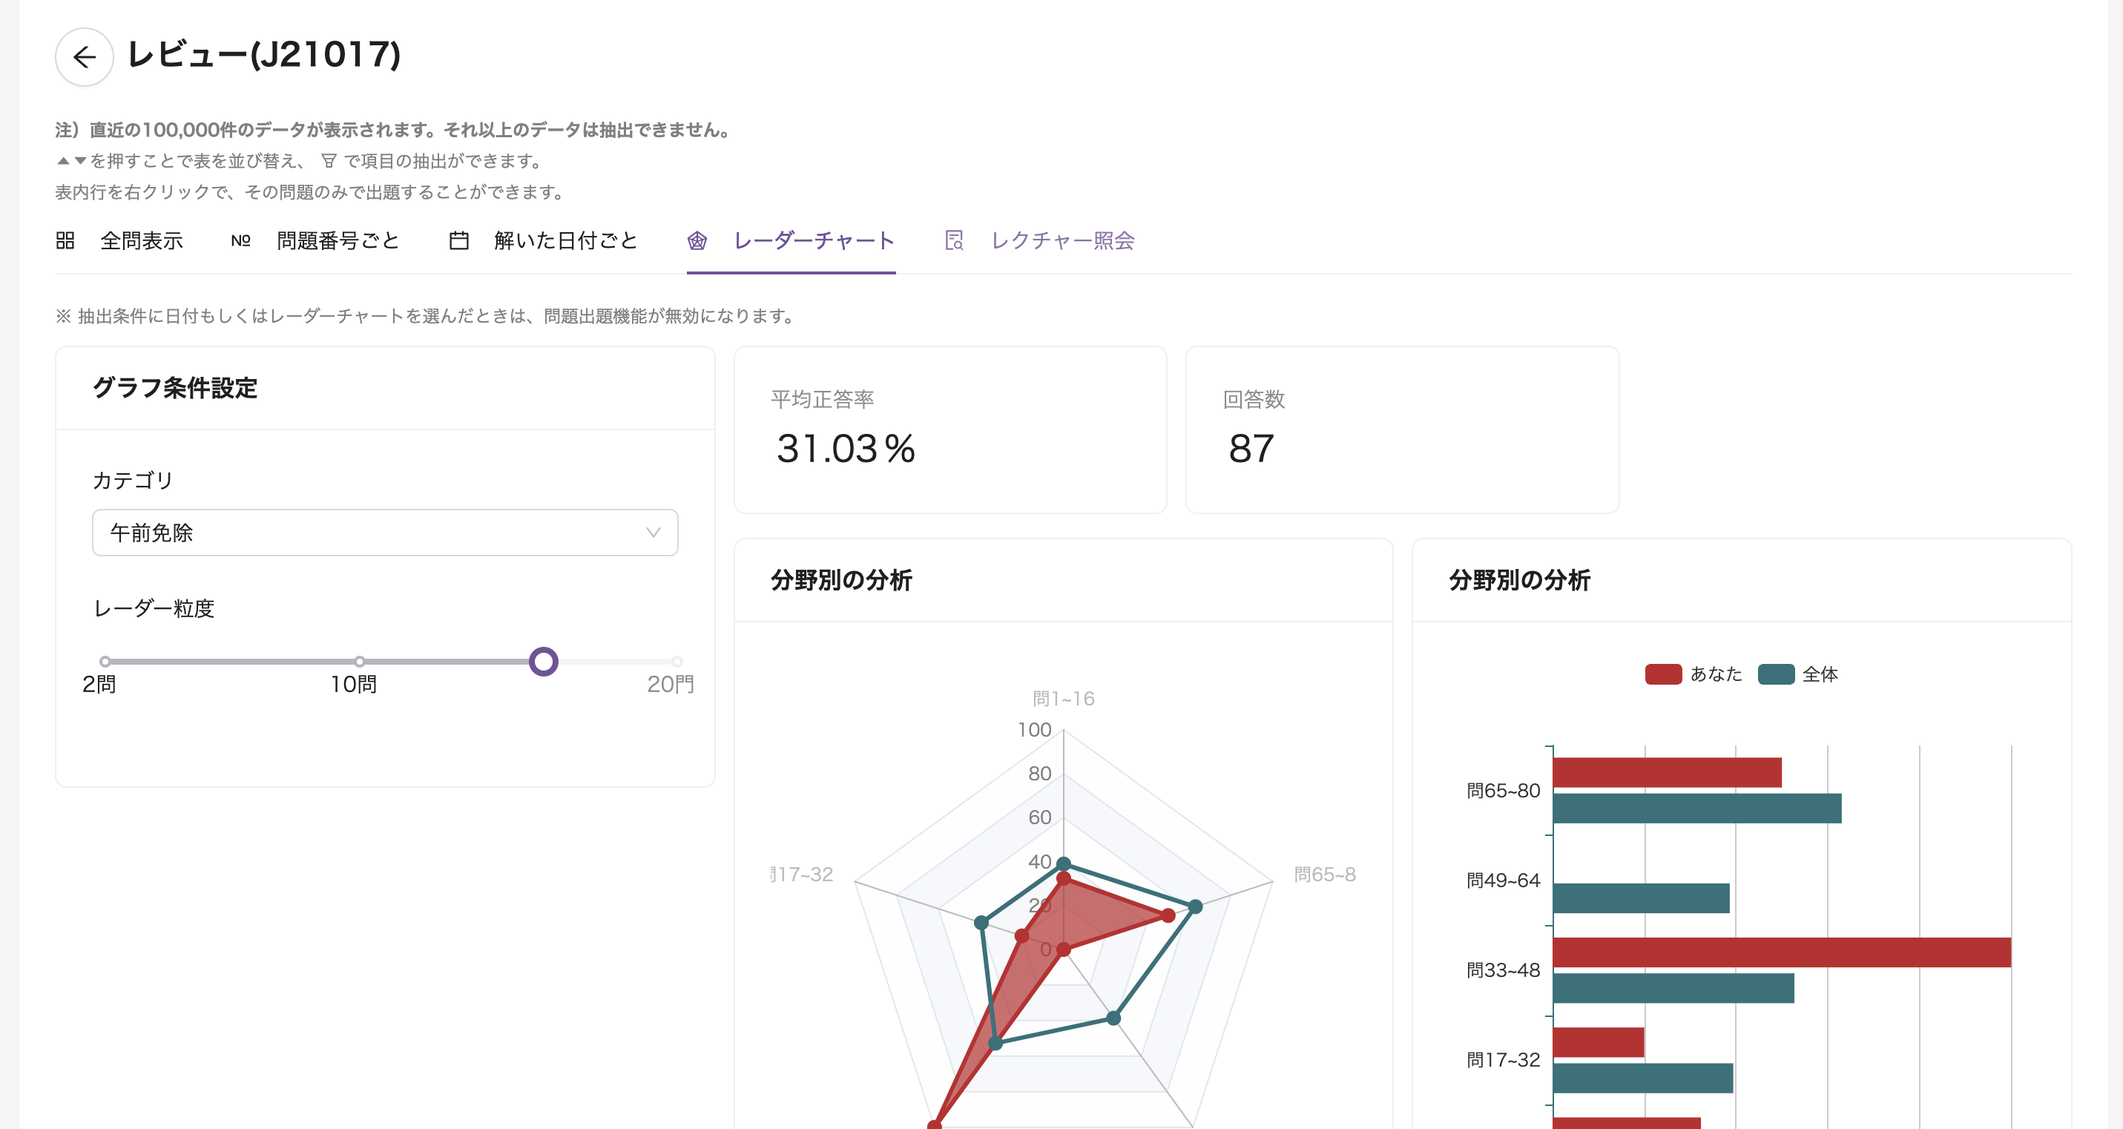Open the レクチャー照会 tab
This screenshot has width=2123, height=1129.
[1062, 240]
